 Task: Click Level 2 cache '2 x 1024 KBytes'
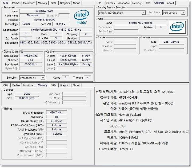point(68,64)
